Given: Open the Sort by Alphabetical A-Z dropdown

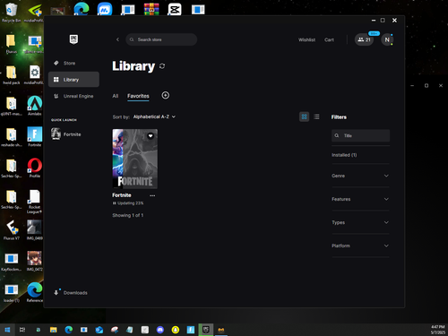Looking at the screenshot, I should pyautogui.click(x=154, y=116).
